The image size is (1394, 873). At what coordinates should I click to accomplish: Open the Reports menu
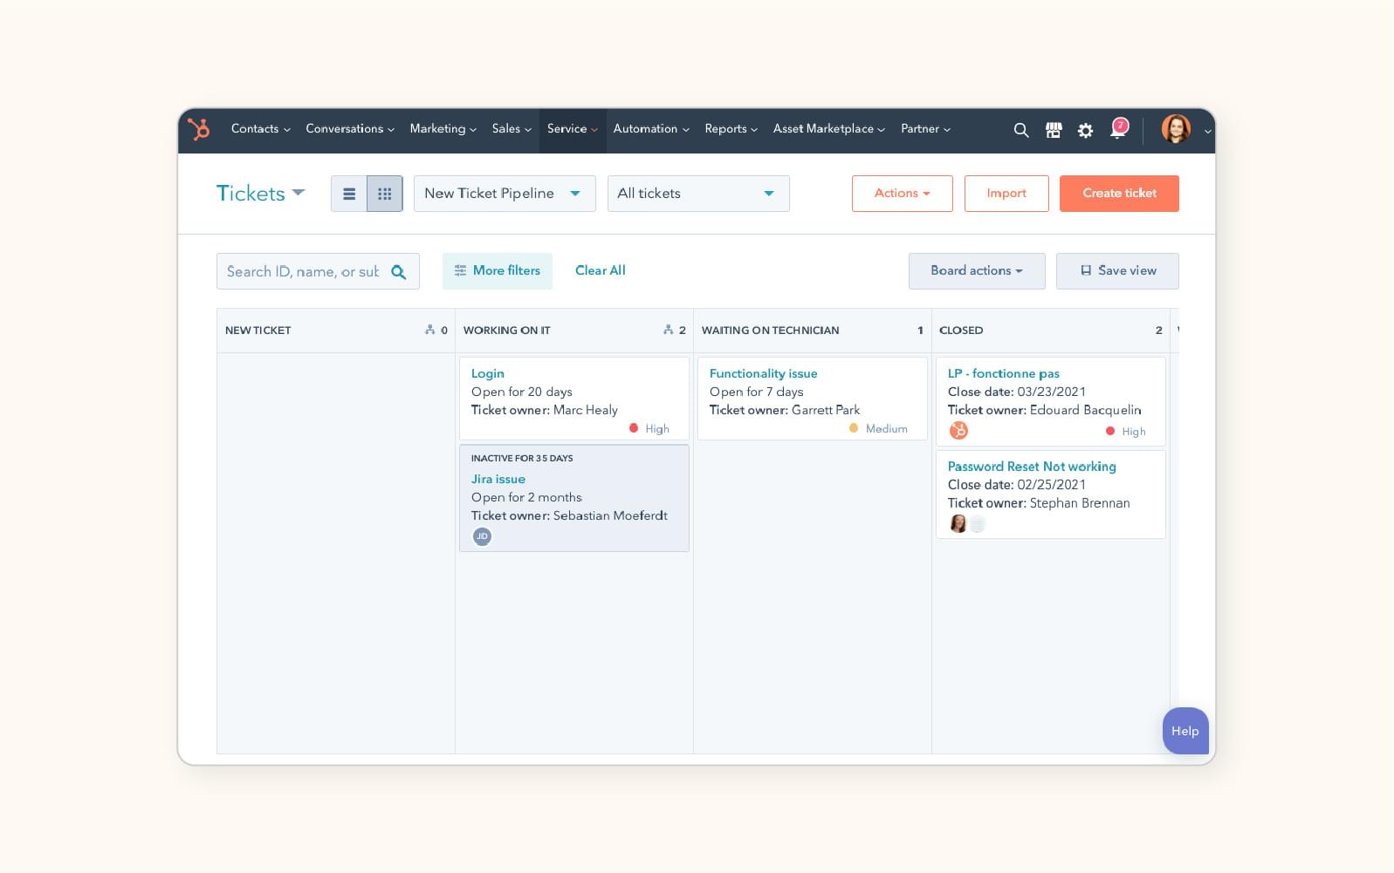[731, 129]
